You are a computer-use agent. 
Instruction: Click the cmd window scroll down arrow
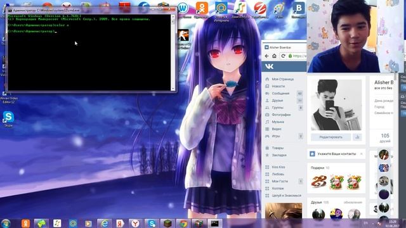point(173,89)
